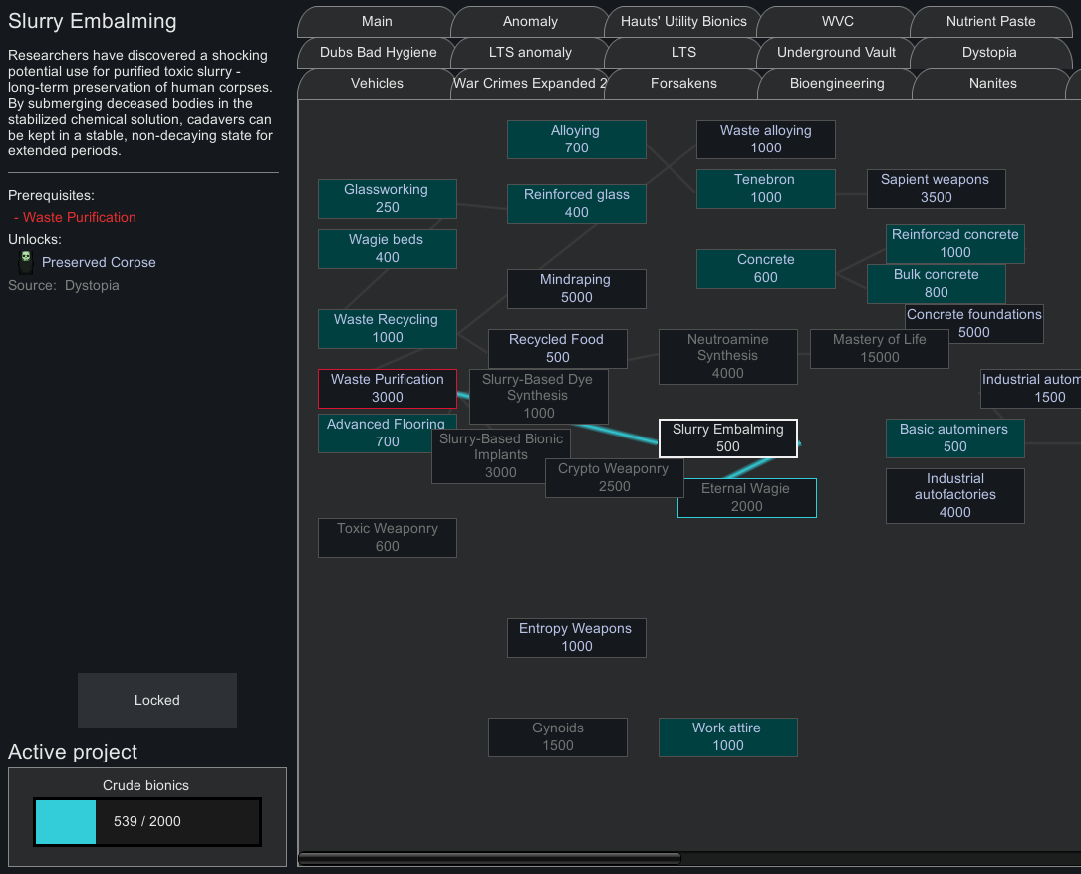Select the Concrete 600 research node
Viewport: 1081px width, 874px height.
(765, 268)
